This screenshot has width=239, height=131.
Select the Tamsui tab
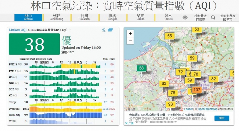coord(168,17)
